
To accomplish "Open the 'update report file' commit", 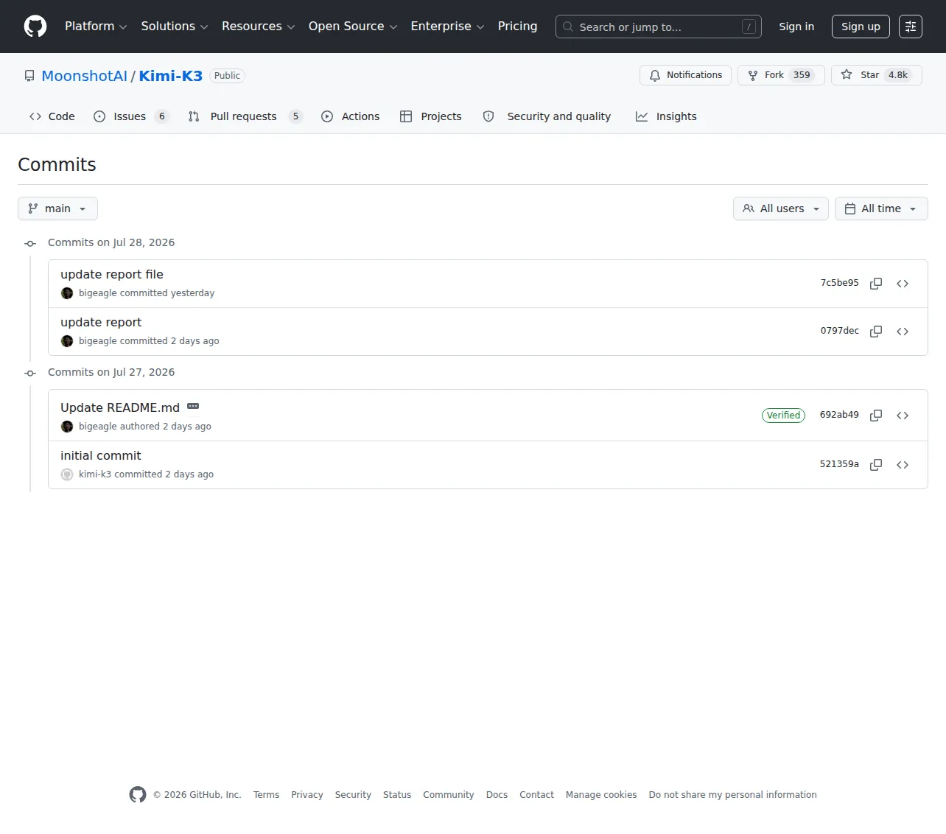I will coord(112,274).
